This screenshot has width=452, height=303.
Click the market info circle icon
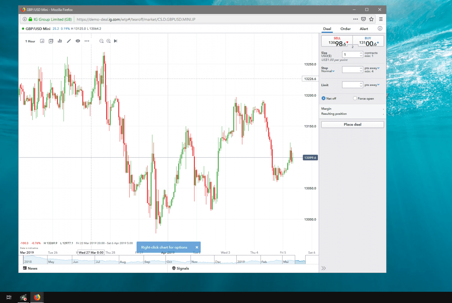pos(380,29)
